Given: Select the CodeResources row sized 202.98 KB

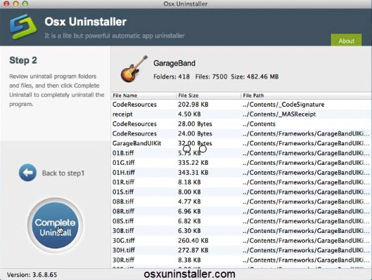Looking at the screenshot, I should 241,105.
